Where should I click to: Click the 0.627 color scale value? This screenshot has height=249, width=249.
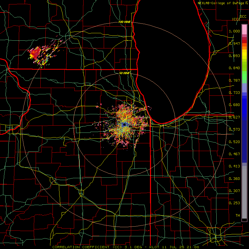pos(234,117)
